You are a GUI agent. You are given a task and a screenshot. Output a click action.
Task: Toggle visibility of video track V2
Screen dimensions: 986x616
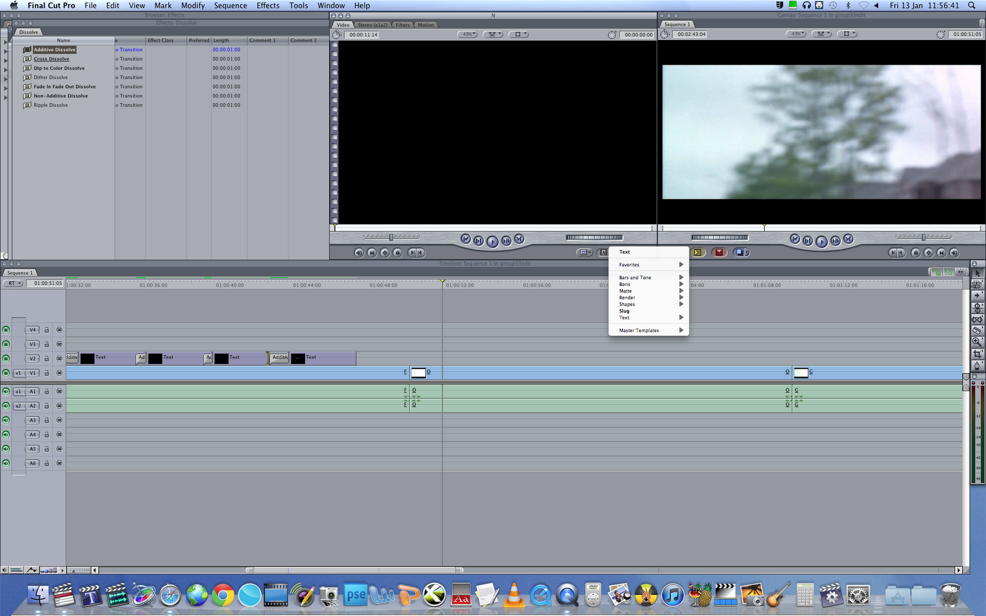click(x=6, y=359)
